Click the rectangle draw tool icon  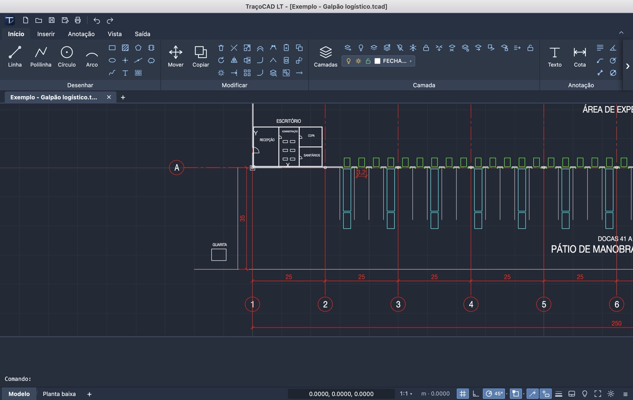[x=112, y=48]
